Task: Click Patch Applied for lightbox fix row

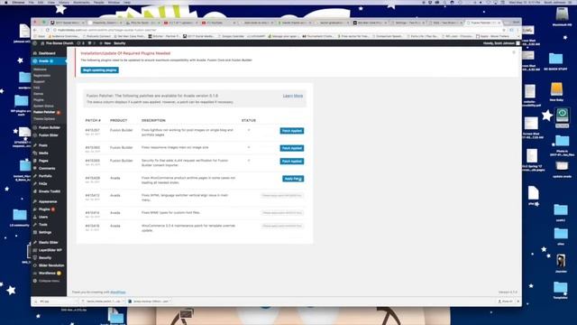Action: coord(292,131)
